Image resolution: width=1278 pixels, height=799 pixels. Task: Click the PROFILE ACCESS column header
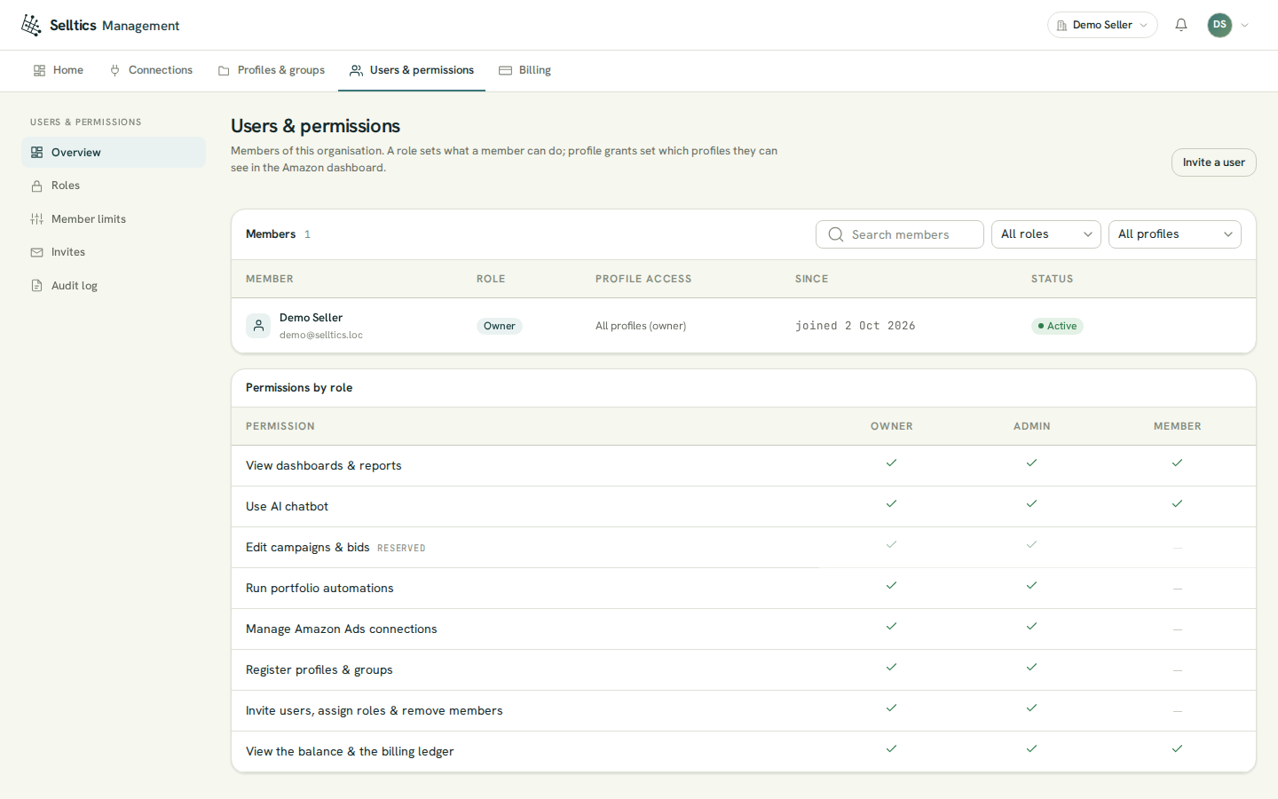pyautogui.click(x=643, y=279)
